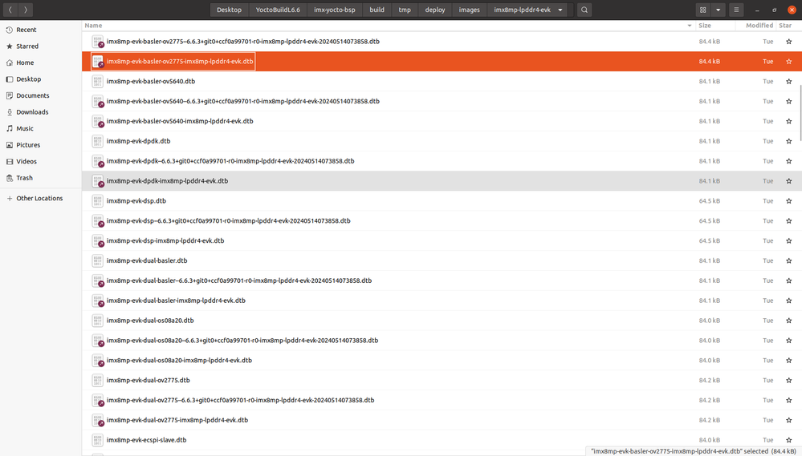The width and height of the screenshot is (802, 456).
Task: Star imx8mp-evk-dsp.dtb
Action: pyautogui.click(x=788, y=200)
